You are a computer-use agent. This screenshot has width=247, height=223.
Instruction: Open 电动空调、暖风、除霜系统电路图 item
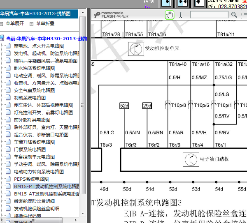[x=47, y=76]
